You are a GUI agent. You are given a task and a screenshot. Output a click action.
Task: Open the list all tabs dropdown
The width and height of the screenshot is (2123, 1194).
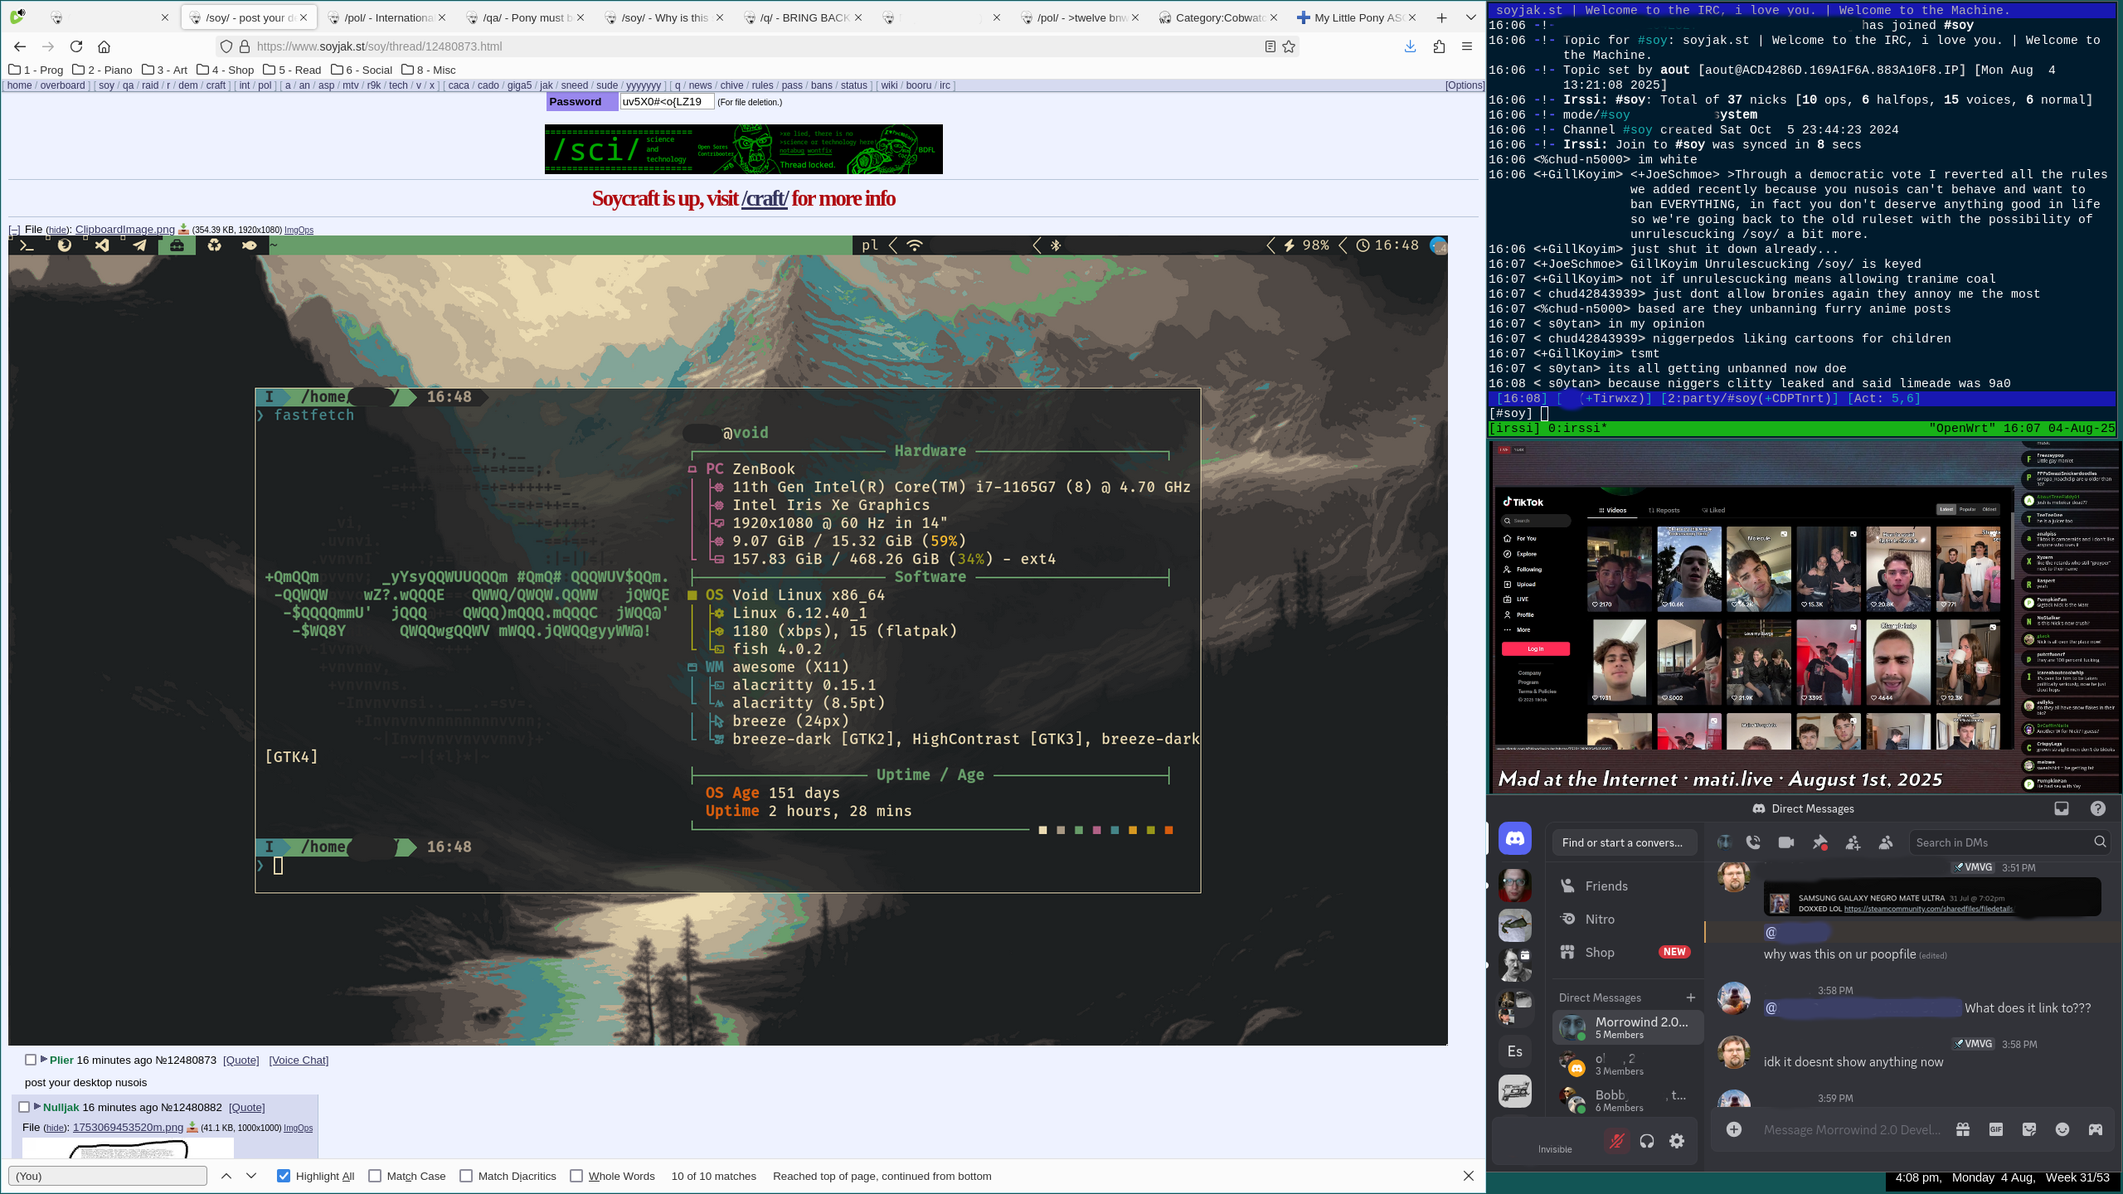tap(1470, 17)
